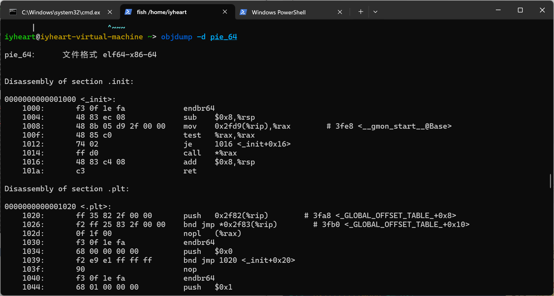554x296 pixels.
Task: Click the '0000000000001000 <_init>:' label
Action: point(60,99)
